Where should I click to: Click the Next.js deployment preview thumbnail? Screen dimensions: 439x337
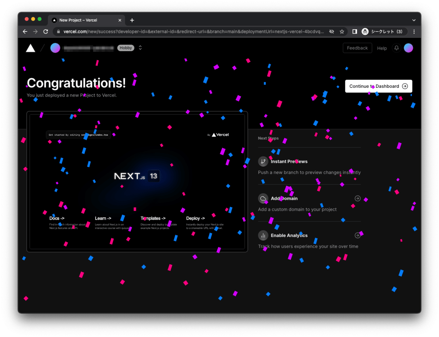pos(138,181)
